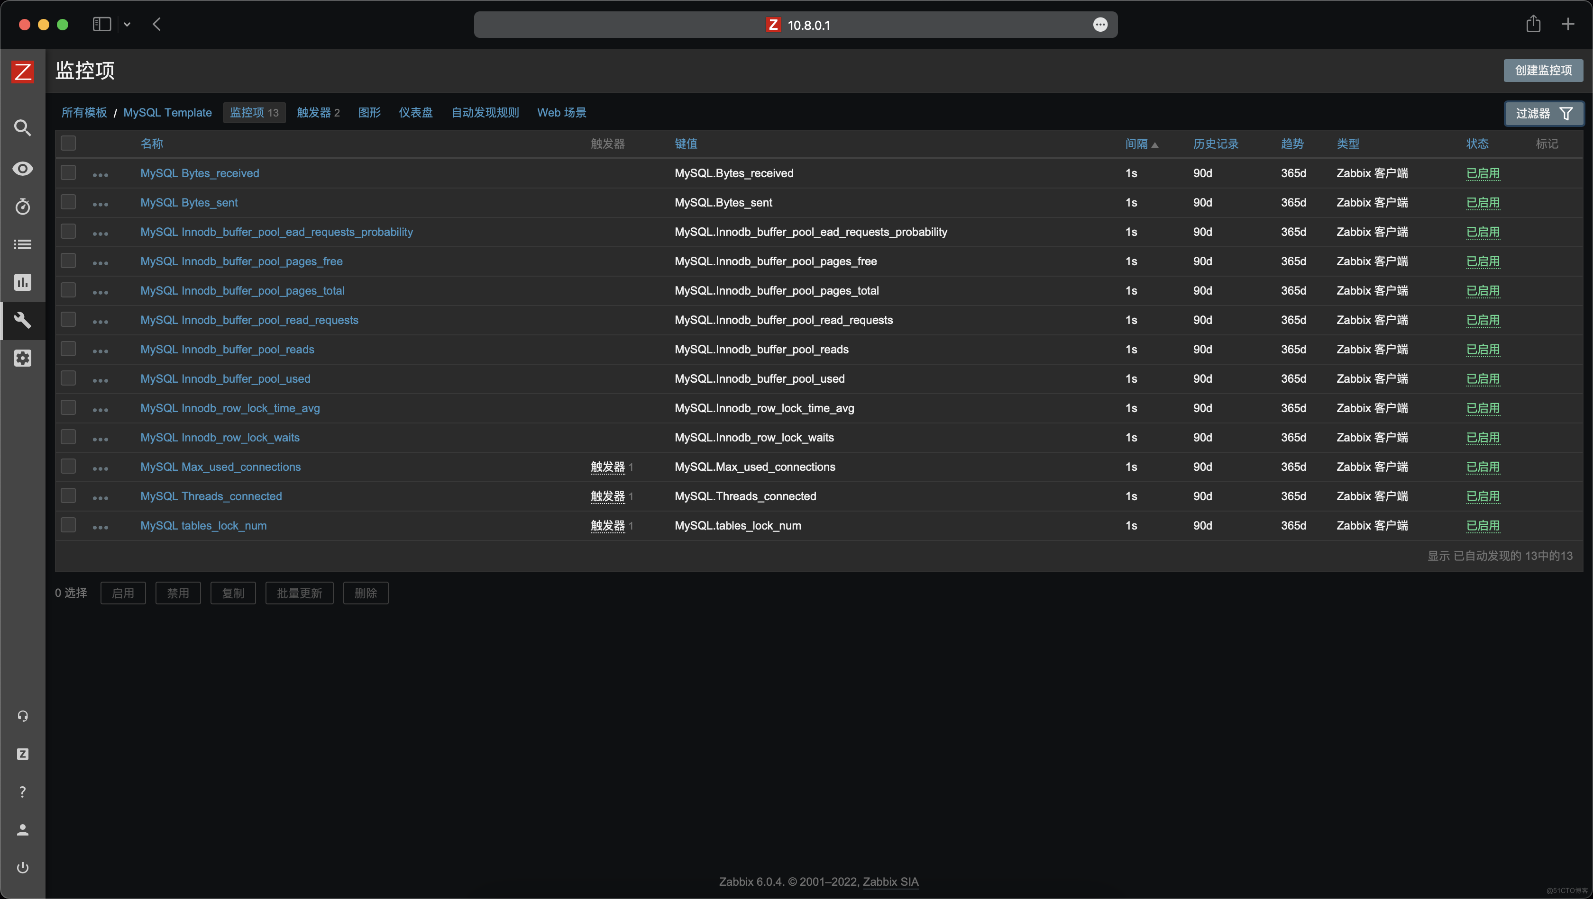This screenshot has width=1593, height=899.
Task: Open the Inventory list icon menu
Action: point(23,244)
